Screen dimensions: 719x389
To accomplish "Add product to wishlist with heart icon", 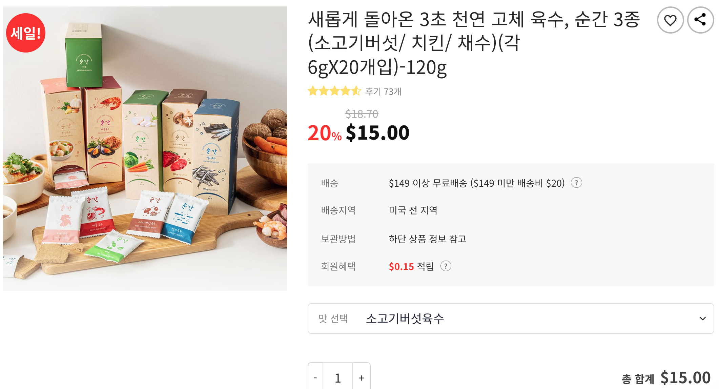I will 670,20.
